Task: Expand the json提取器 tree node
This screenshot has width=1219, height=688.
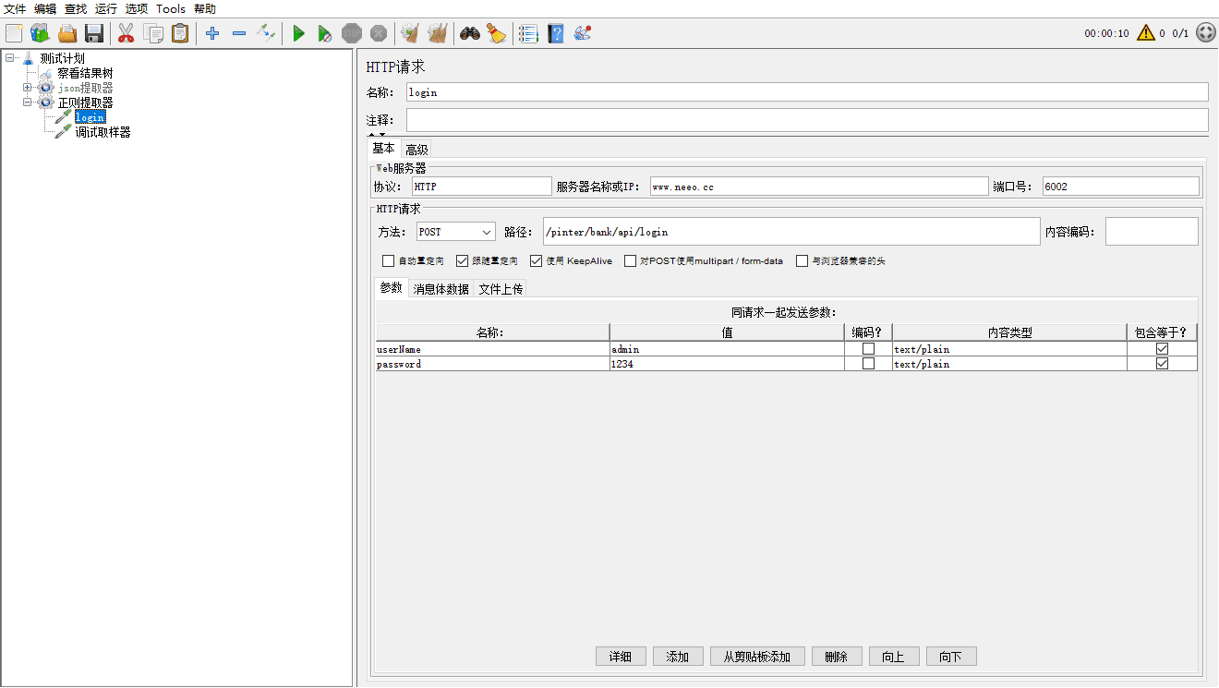Action: point(28,88)
